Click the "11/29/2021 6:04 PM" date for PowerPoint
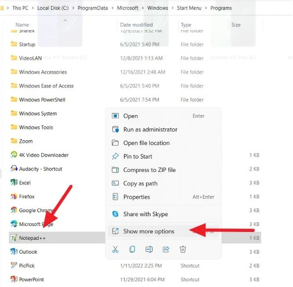This screenshot has width=293, height=287. tap(143, 280)
